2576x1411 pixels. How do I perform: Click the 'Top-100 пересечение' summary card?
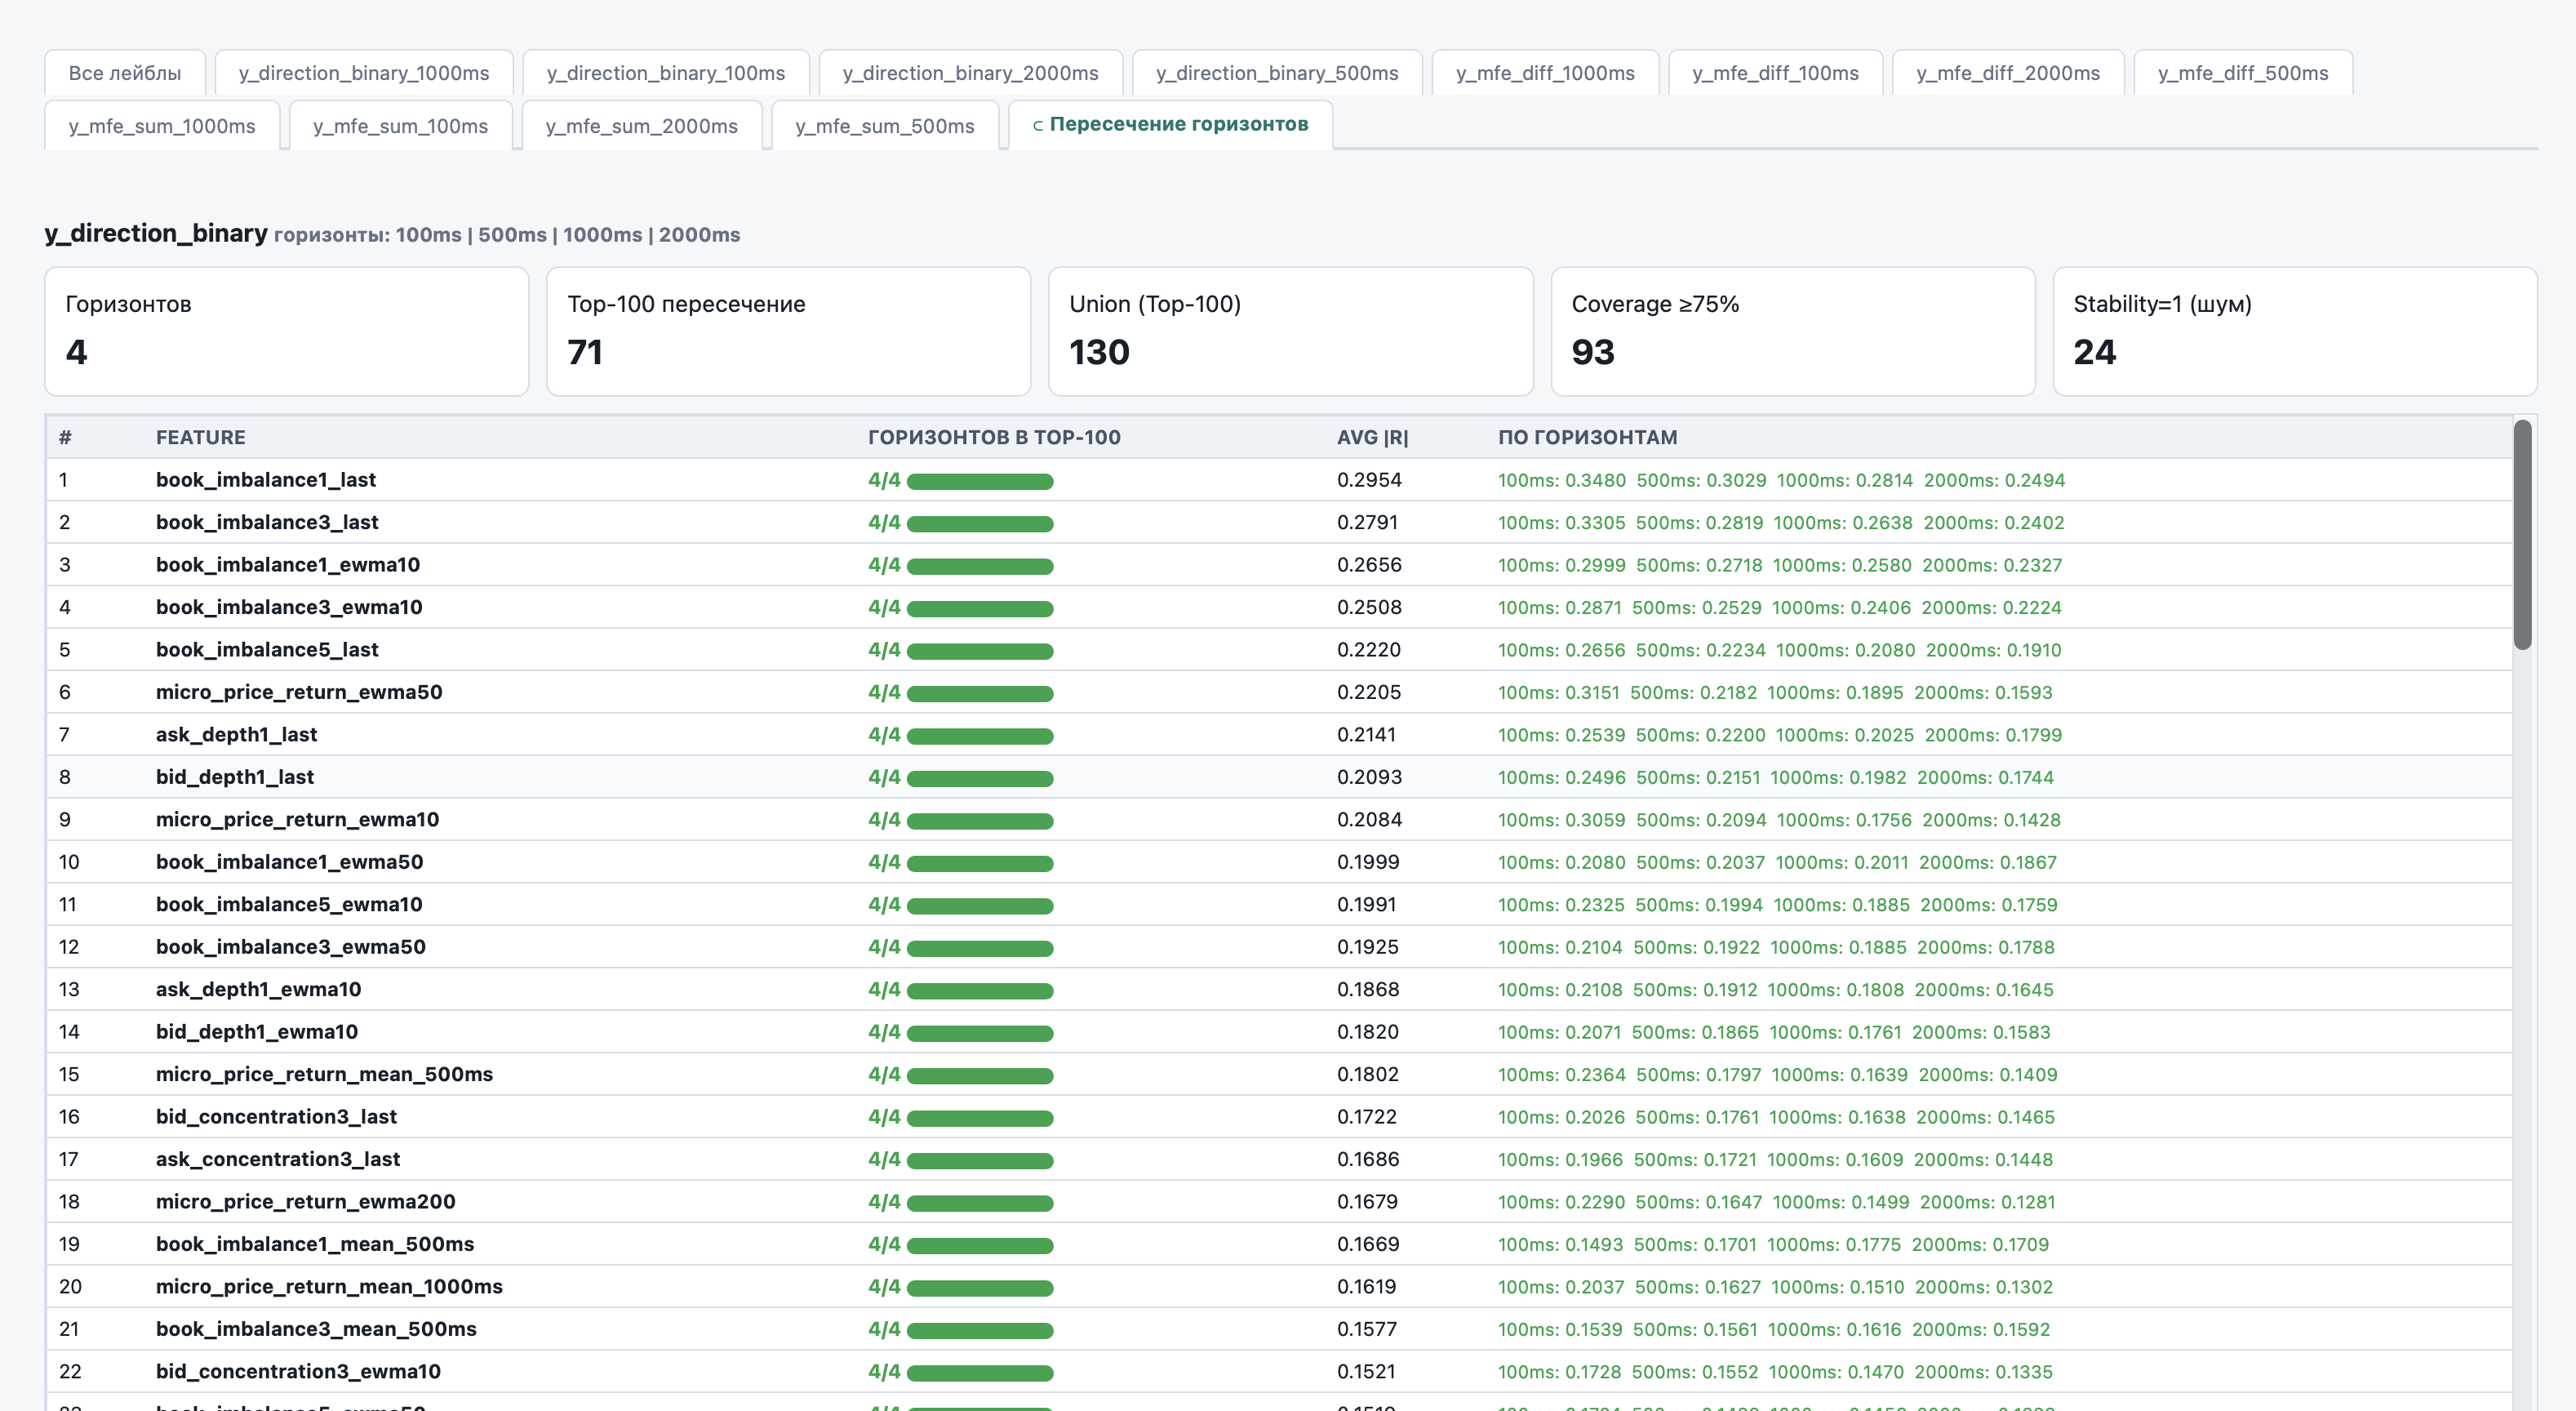point(788,332)
